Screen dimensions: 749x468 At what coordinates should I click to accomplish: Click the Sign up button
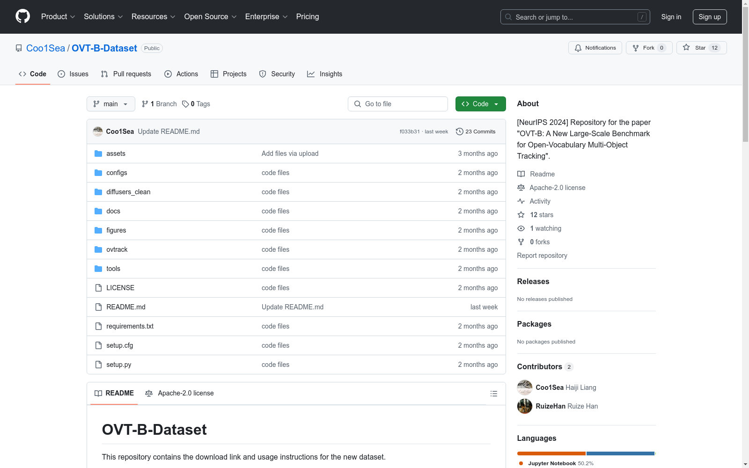(710, 17)
